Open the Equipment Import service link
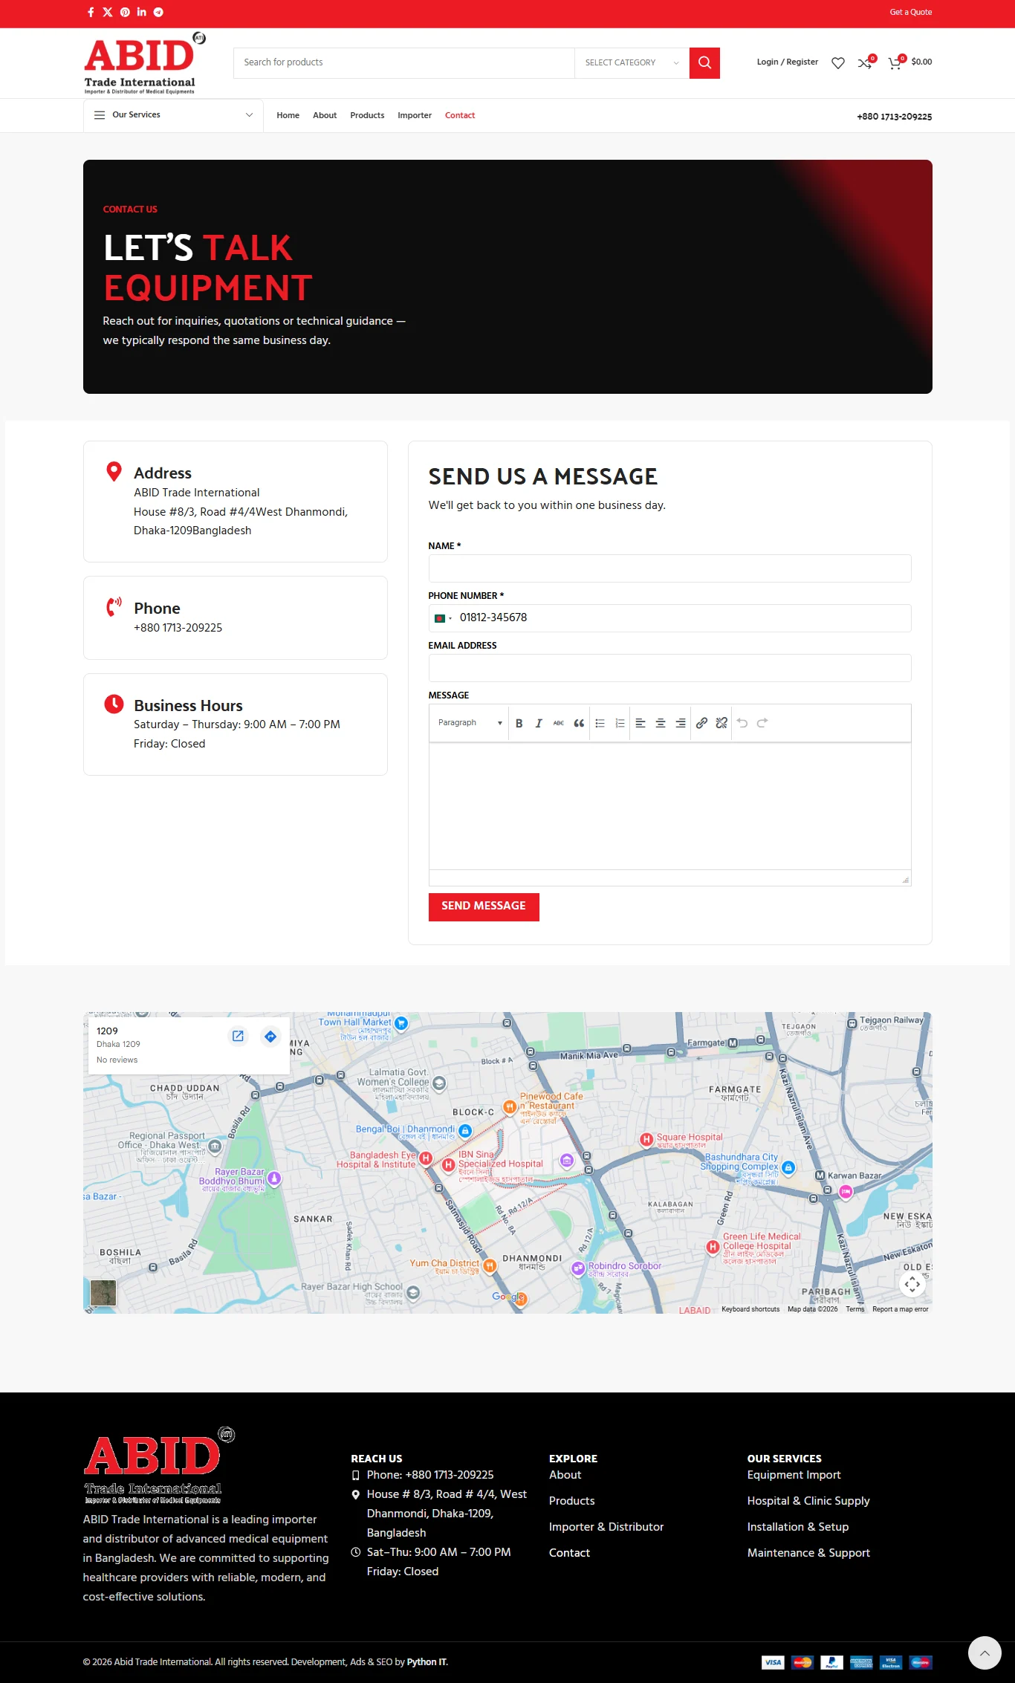Screen dimensions: 1015x1683 pyautogui.click(x=794, y=1475)
